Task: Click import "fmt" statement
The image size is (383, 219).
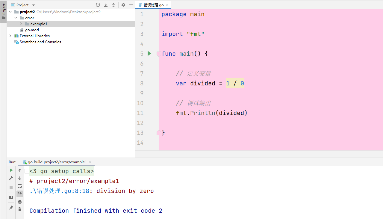Action: (x=183, y=34)
